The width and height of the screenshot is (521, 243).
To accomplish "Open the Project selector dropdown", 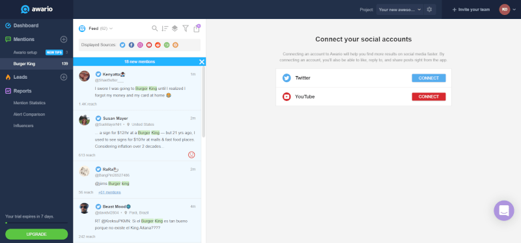I will click(x=400, y=10).
